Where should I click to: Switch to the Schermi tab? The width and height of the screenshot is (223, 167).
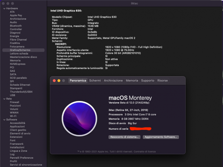point(95,80)
